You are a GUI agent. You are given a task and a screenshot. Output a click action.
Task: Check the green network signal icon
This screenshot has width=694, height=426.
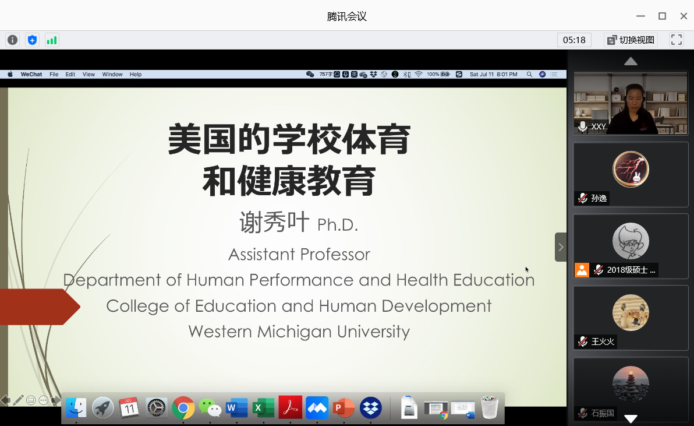(52, 40)
